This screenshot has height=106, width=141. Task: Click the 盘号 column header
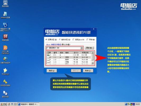pos(56,53)
